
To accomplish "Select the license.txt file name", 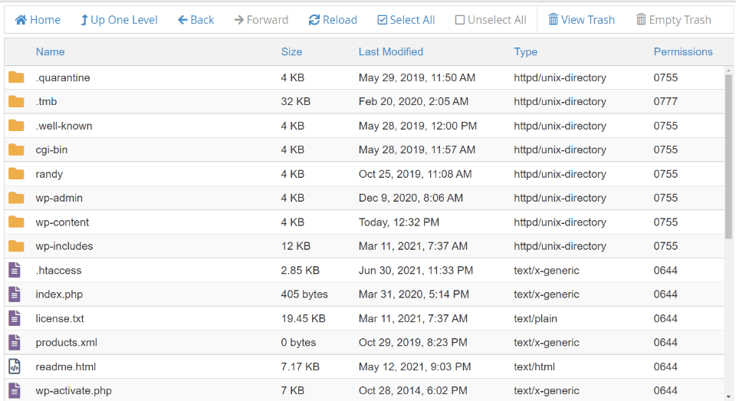I will click(60, 318).
